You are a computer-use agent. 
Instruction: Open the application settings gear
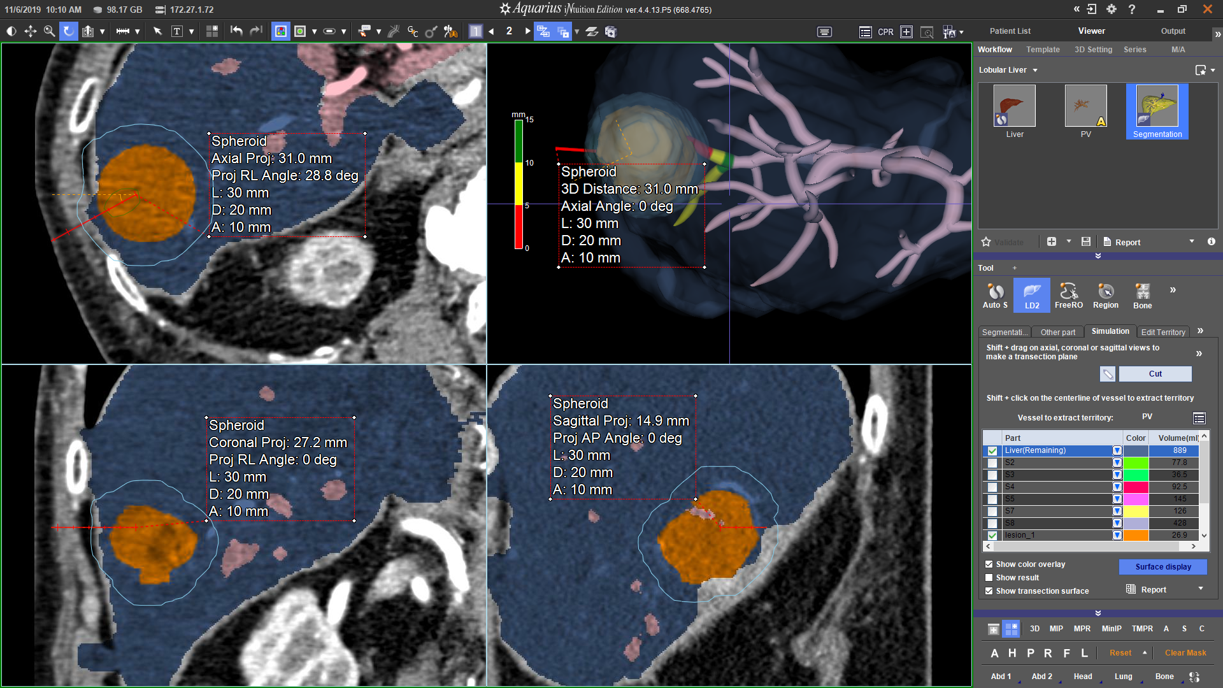pyautogui.click(x=1112, y=9)
